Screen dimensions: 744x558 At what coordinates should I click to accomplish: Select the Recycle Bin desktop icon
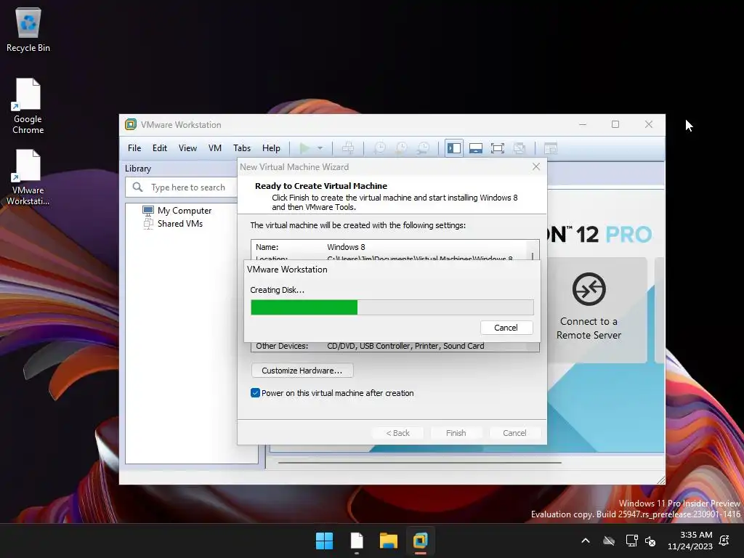pyautogui.click(x=28, y=29)
